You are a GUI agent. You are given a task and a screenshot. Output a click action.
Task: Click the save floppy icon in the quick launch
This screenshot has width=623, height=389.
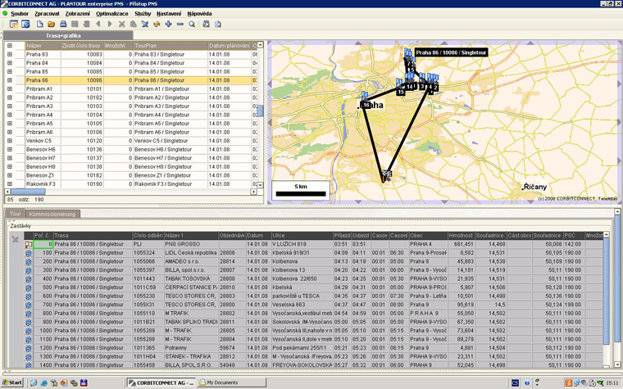pos(84,383)
